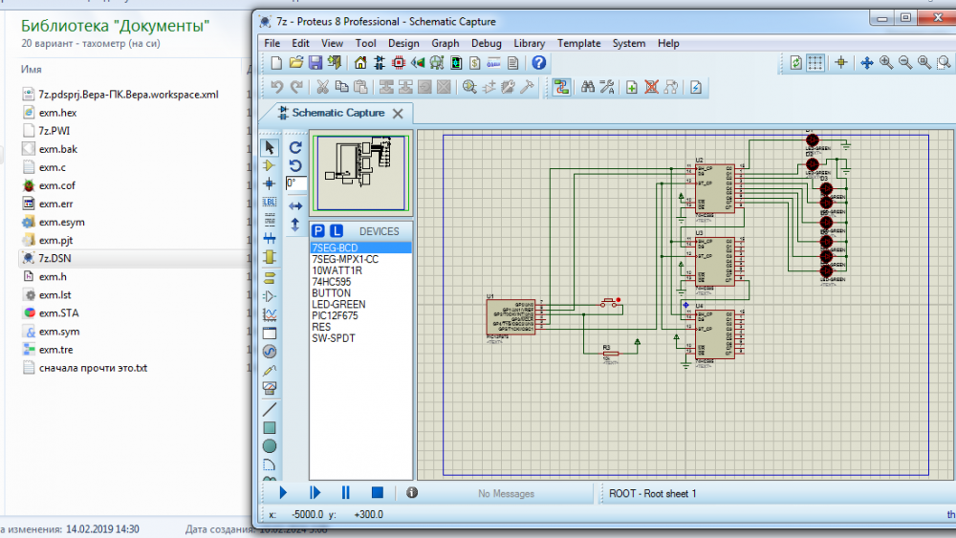Open the Template menu
This screenshot has width=956, height=538.
pyautogui.click(x=578, y=43)
